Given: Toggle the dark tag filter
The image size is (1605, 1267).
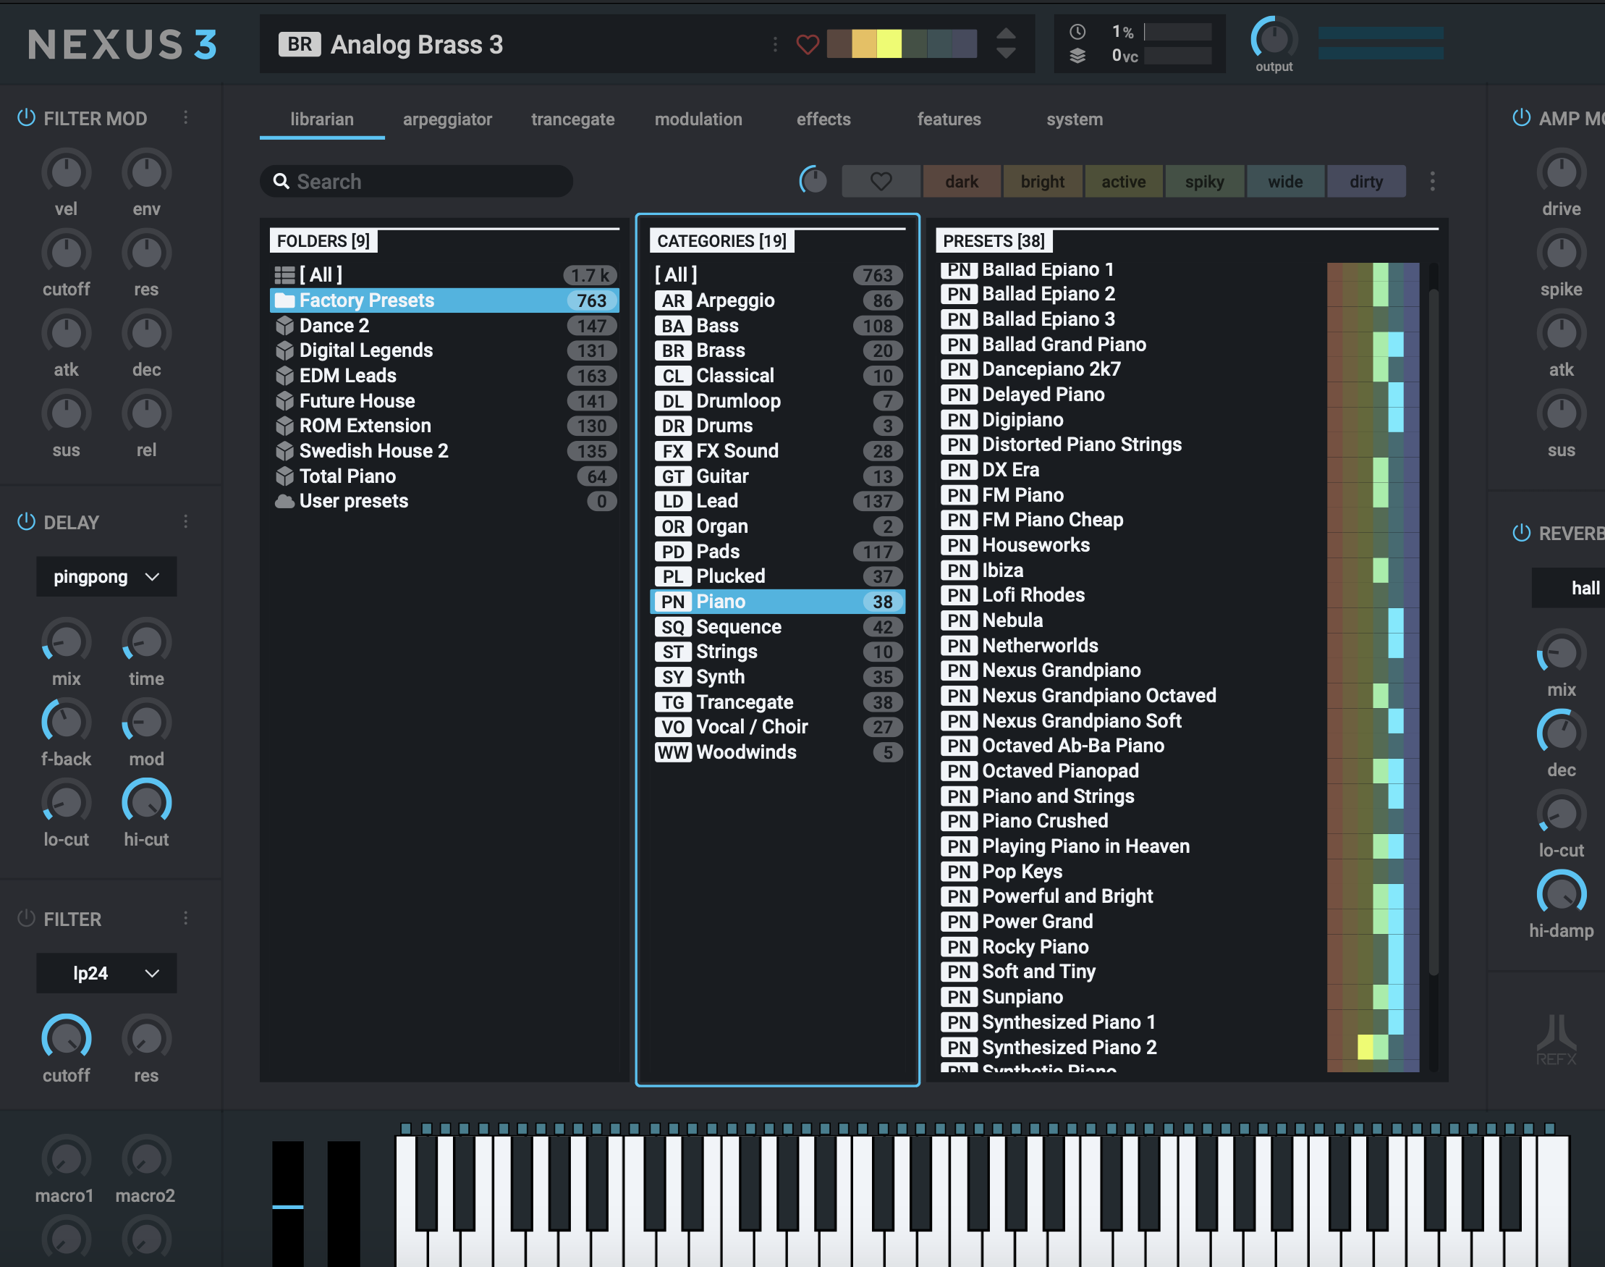Looking at the screenshot, I should coord(962,181).
